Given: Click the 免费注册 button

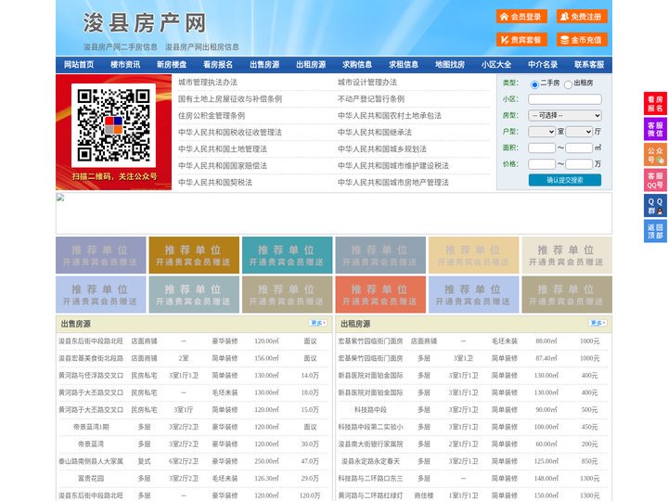Looking at the screenshot, I should (x=582, y=17).
